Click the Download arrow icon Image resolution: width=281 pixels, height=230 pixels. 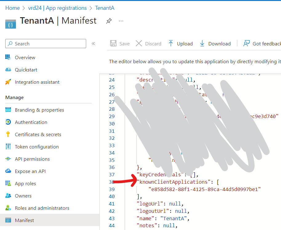point(202,43)
